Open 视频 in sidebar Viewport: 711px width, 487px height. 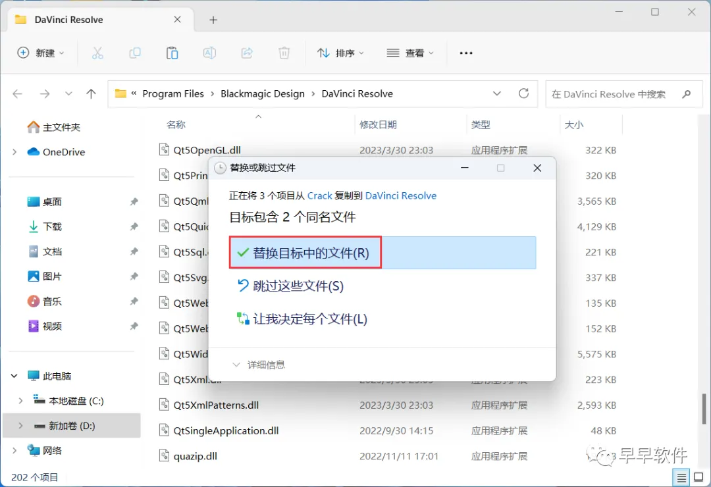(x=45, y=326)
